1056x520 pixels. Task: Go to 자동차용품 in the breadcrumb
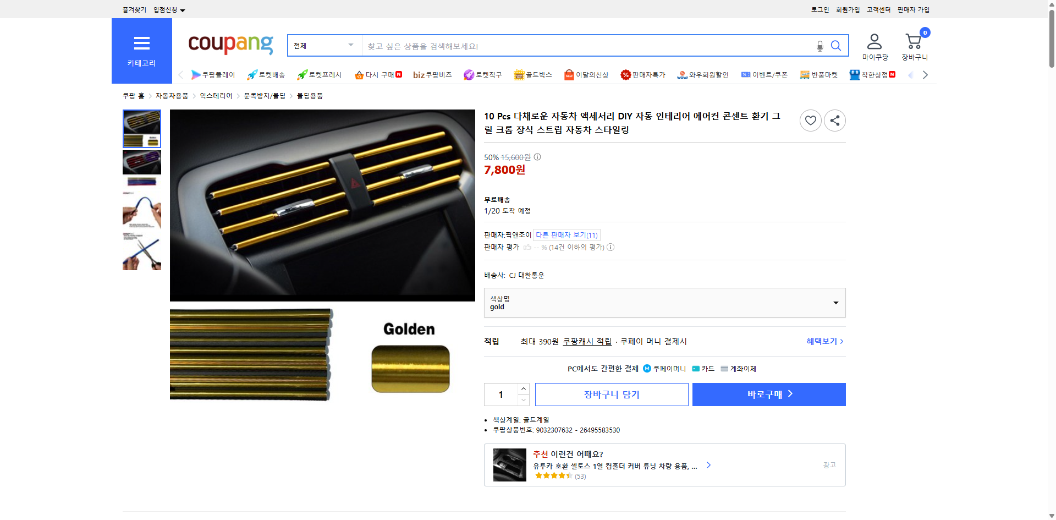click(x=171, y=95)
